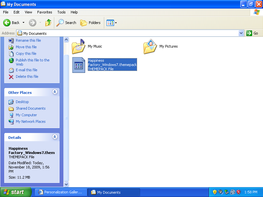Click the Safely Remove Hardware tray icon

(227, 192)
